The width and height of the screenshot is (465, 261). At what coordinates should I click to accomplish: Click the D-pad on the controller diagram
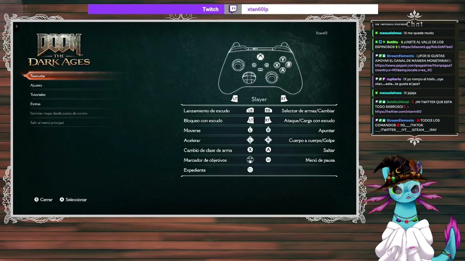249,77
